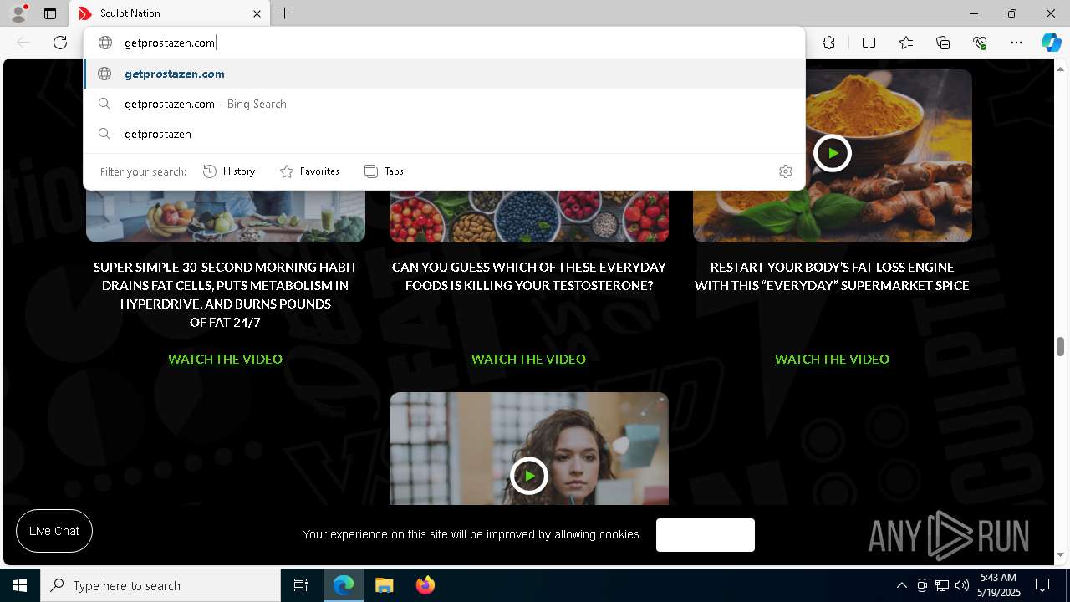Open Firefox from the taskbar
The image size is (1070, 602).
tap(425, 585)
